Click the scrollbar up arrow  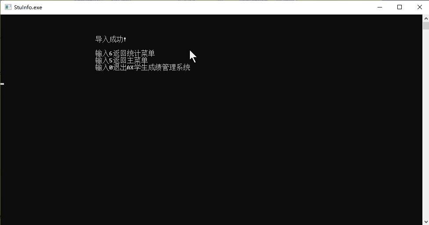[x=426, y=18]
